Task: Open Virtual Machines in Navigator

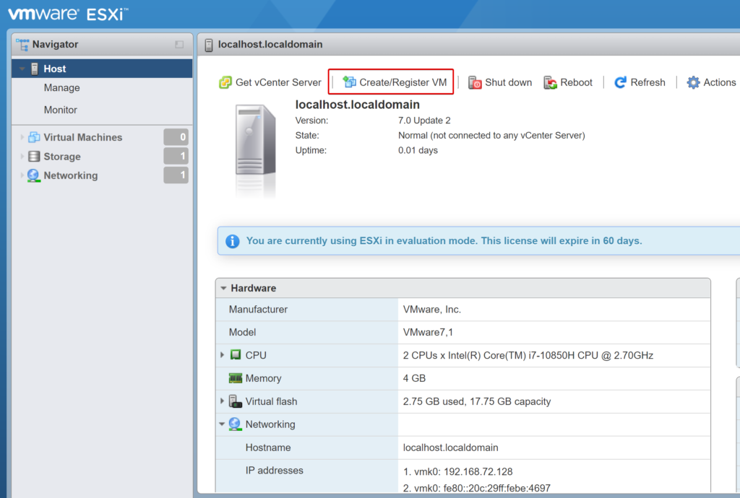Action: (x=83, y=137)
